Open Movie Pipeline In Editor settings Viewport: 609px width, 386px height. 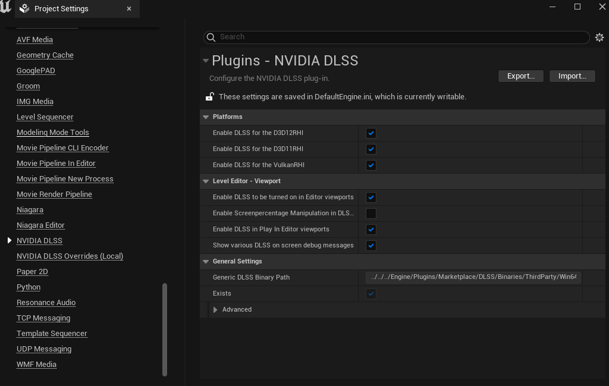point(56,164)
